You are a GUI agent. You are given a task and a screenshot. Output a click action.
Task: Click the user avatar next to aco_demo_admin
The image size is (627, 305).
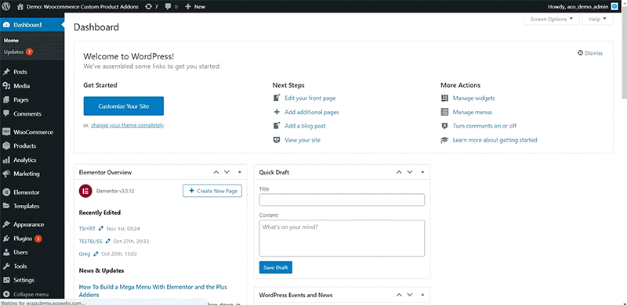[614, 6]
